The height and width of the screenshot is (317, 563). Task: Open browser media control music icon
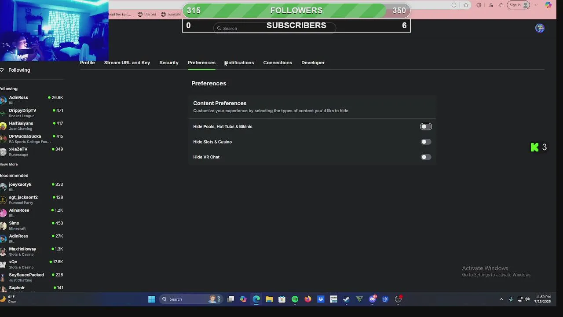point(490,5)
